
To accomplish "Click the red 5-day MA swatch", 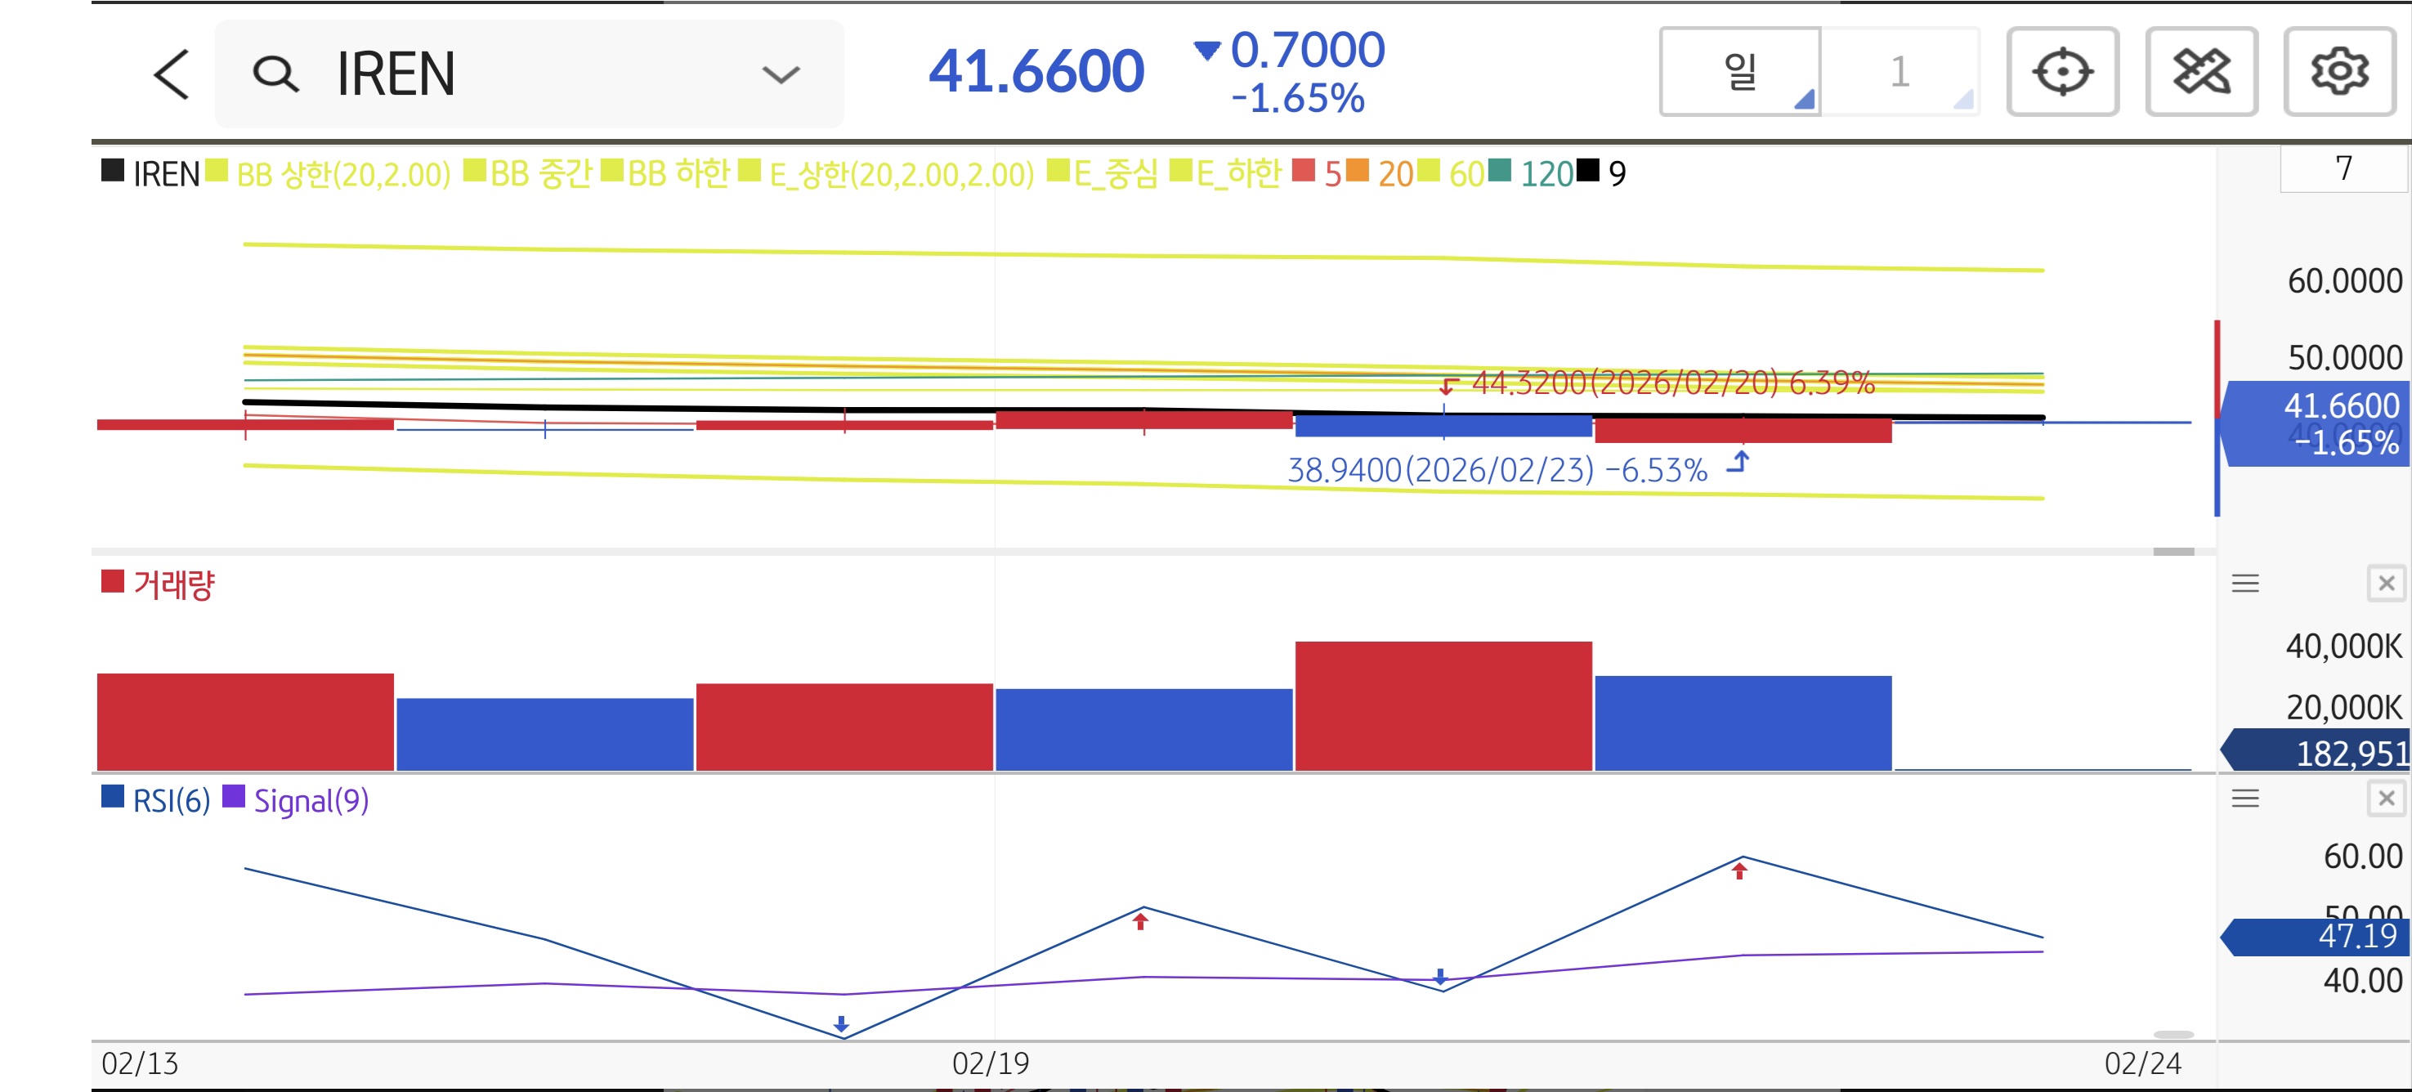I will pyautogui.click(x=1304, y=172).
